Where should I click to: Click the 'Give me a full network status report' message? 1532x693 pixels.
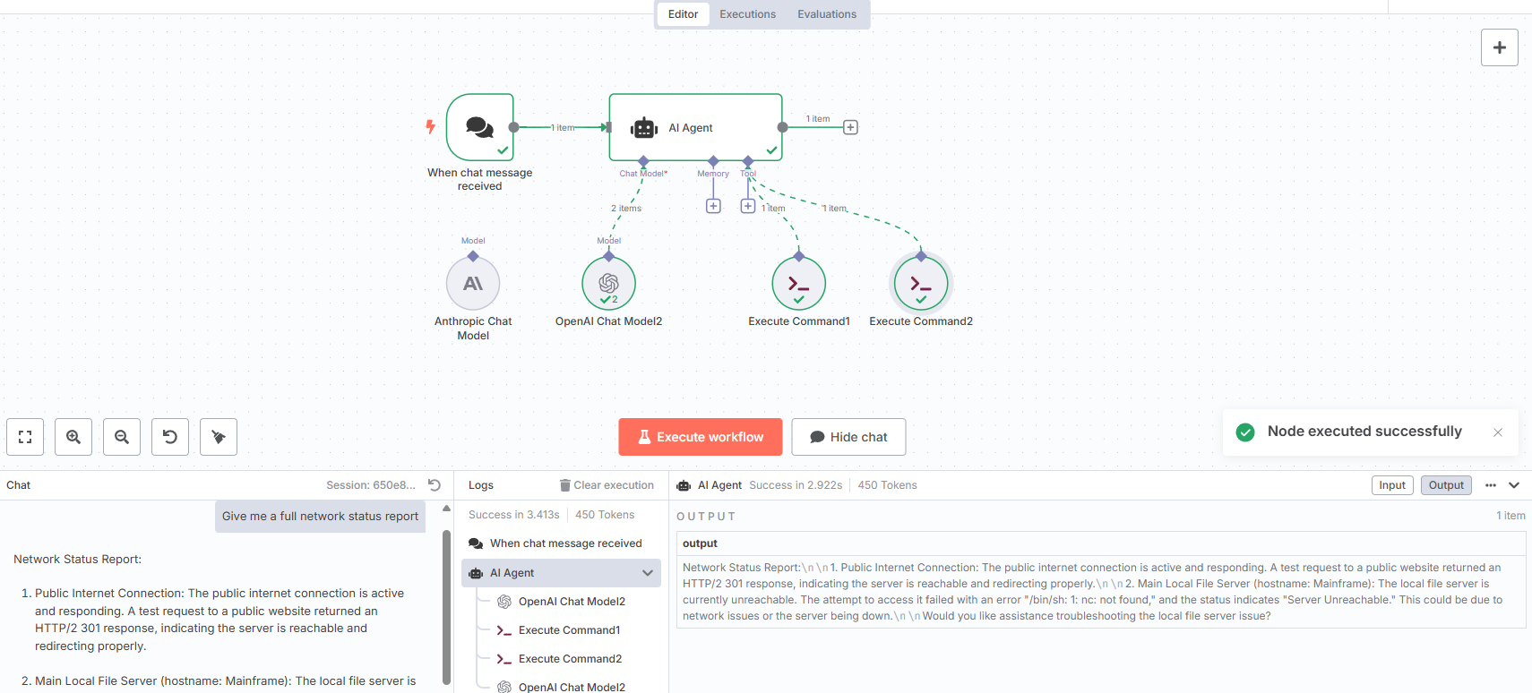(x=320, y=517)
